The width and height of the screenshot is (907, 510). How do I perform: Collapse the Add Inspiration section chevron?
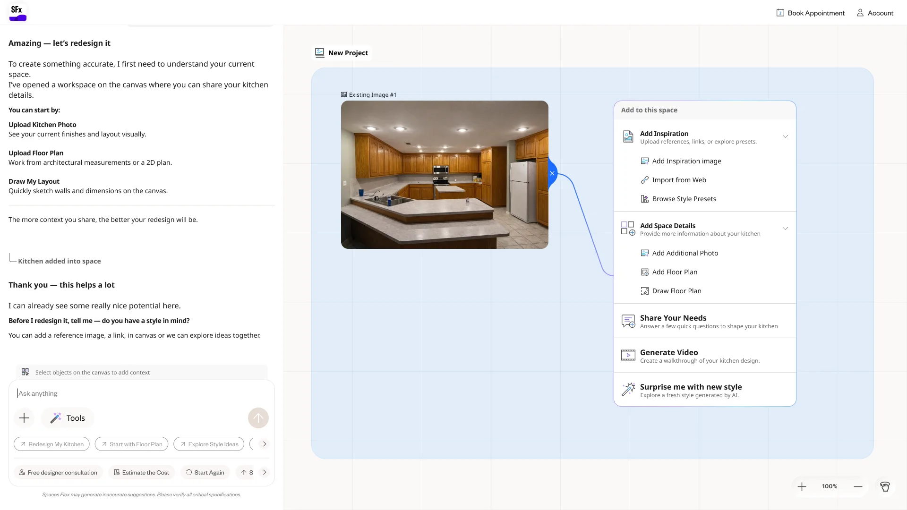pyautogui.click(x=785, y=136)
